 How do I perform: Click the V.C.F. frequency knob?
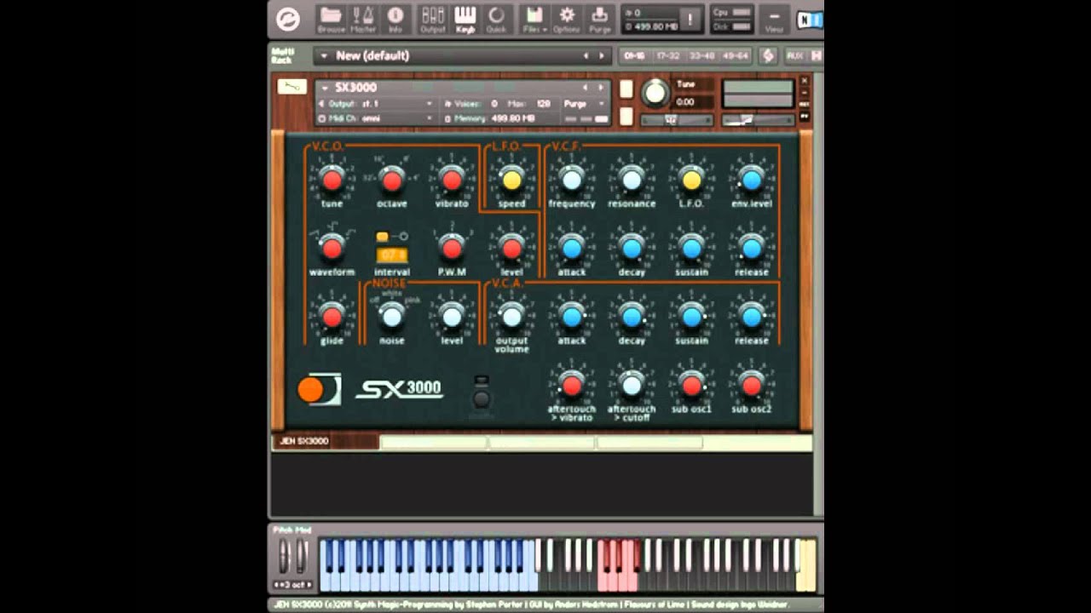[572, 180]
